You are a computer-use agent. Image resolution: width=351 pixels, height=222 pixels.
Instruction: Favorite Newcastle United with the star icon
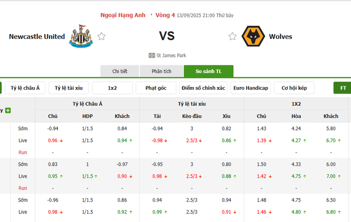click(x=102, y=36)
